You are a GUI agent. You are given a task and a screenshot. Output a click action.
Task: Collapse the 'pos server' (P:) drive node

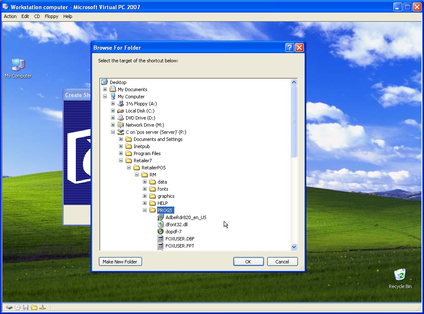[113, 132]
